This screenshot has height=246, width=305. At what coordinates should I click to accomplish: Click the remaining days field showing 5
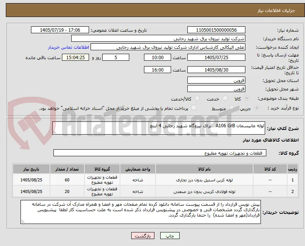116,58
